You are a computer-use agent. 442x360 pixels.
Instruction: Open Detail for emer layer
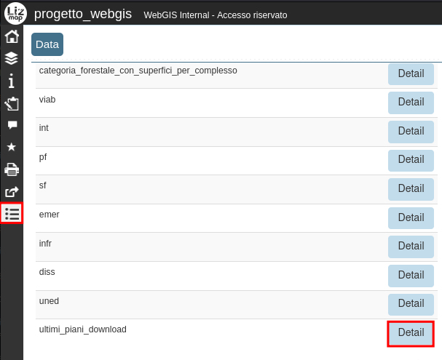point(411,218)
